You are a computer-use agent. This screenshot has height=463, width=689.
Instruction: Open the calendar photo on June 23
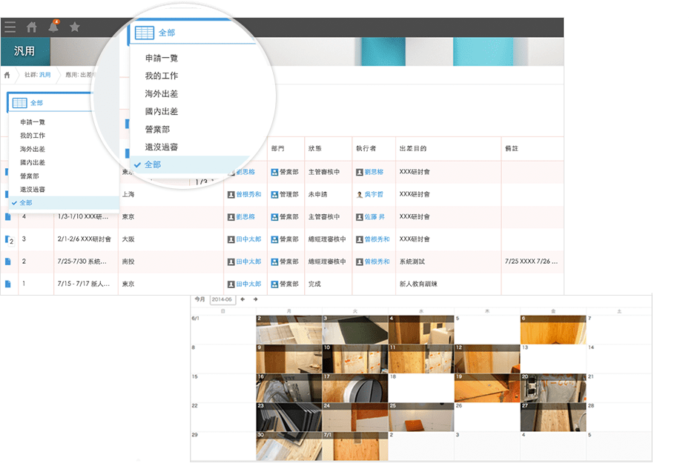pyautogui.click(x=289, y=417)
